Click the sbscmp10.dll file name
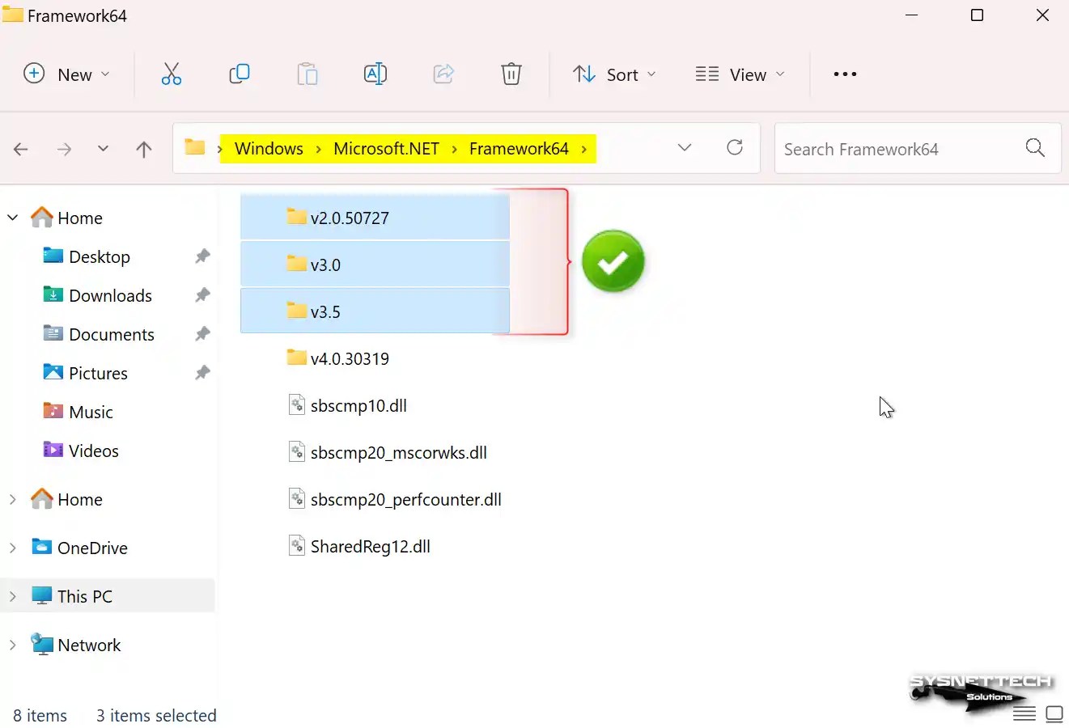Image resolution: width=1069 pixels, height=728 pixels. tap(358, 405)
